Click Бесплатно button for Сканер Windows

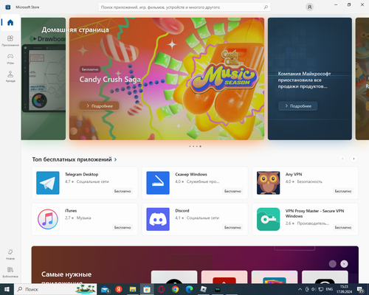coord(232,191)
